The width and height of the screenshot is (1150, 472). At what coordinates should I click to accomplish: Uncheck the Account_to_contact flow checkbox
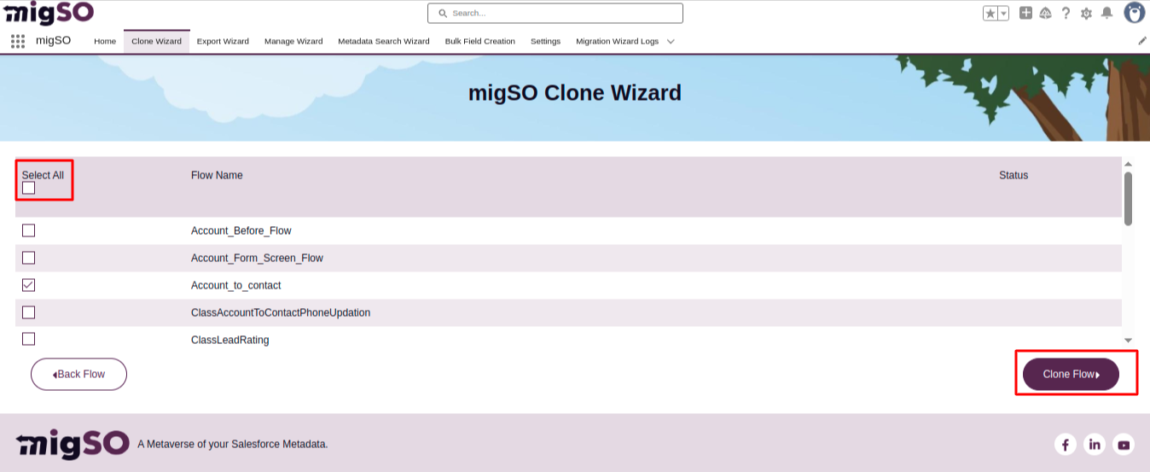[x=29, y=285]
